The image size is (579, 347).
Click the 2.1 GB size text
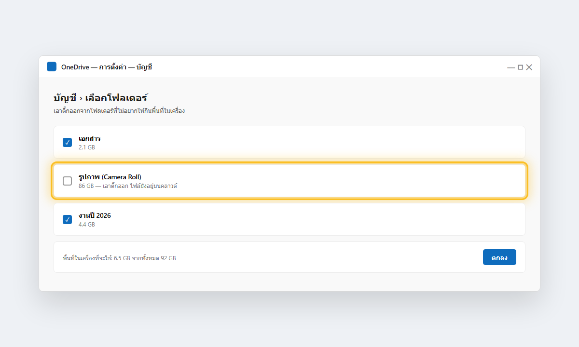click(87, 147)
